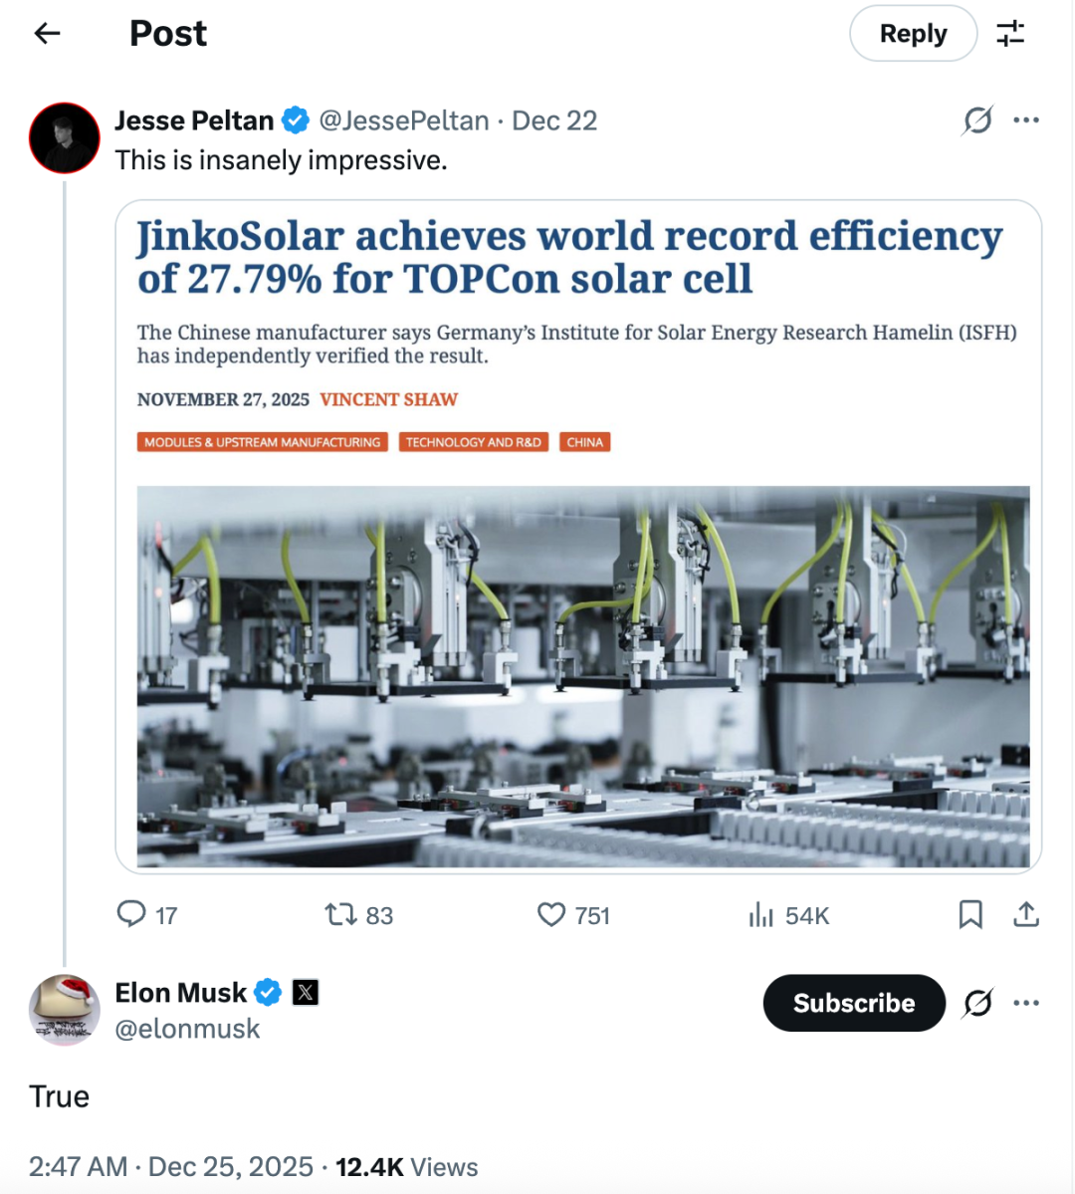Click the reply comment icon showing 17

[x=131, y=914]
